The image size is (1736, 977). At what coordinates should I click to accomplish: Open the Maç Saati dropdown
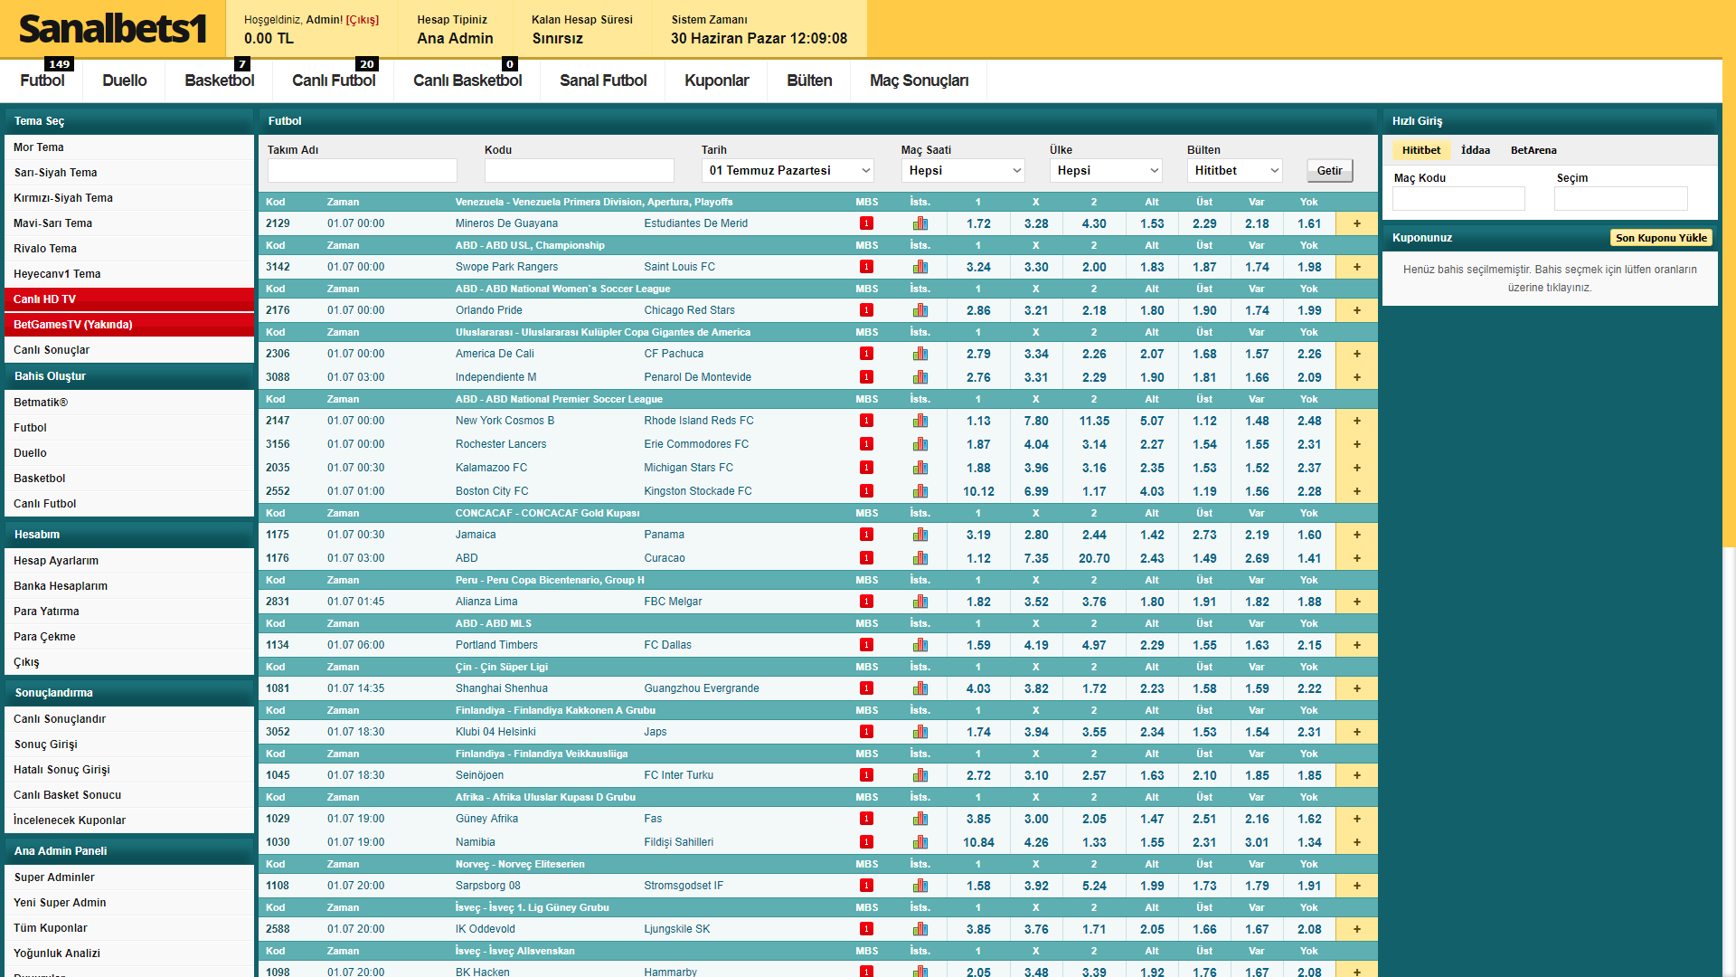(x=964, y=170)
